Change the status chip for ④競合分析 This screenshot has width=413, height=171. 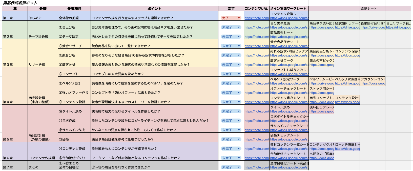coord(231,55)
